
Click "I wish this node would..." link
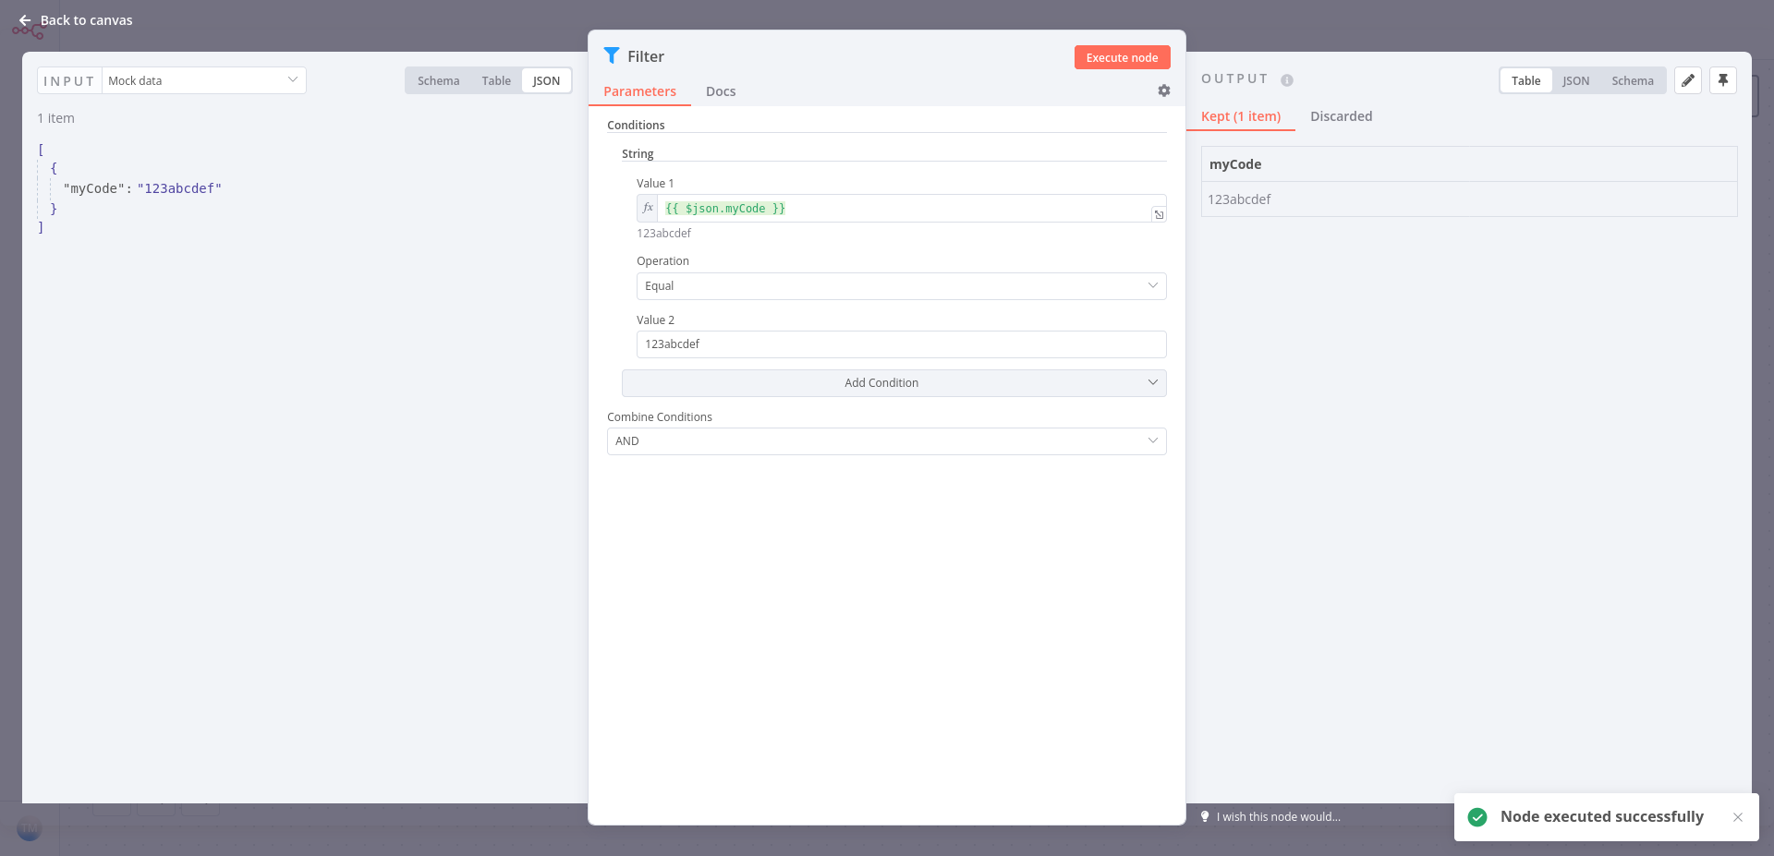tap(1278, 817)
